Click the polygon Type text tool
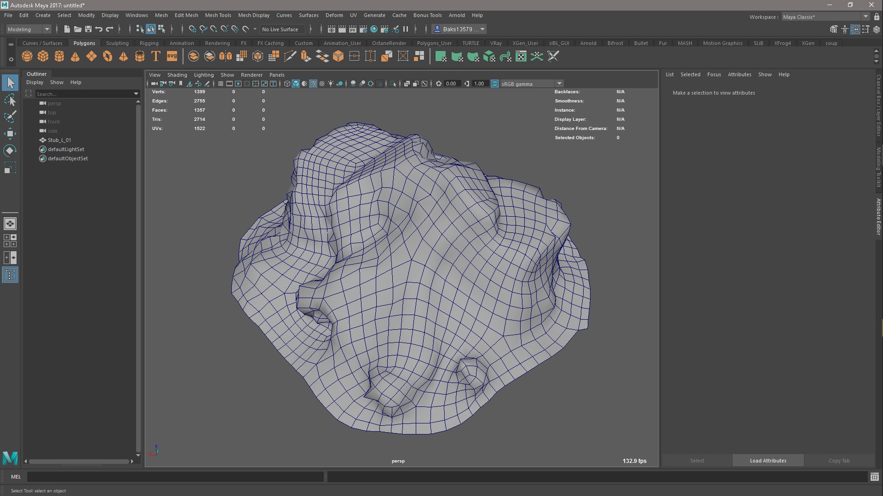The height and width of the screenshot is (496, 883). [x=156, y=56]
